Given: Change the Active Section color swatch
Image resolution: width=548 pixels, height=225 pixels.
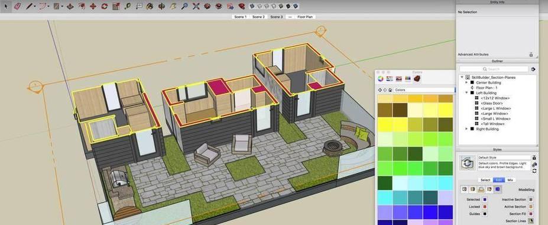Looking at the screenshot, I should coord(530,207).
